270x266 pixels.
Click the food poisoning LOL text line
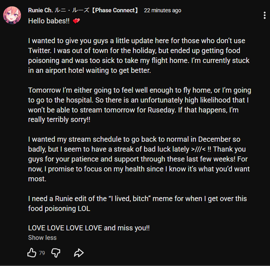point(59,208)
